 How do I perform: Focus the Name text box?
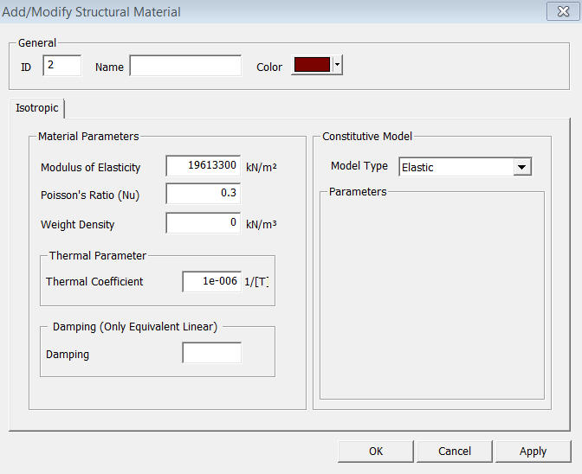point(185,66)
